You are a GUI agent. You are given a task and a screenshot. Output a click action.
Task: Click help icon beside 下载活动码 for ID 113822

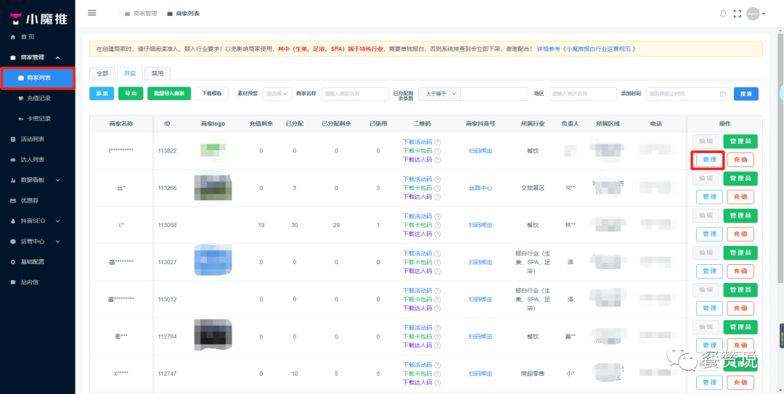tap(438, 142)
